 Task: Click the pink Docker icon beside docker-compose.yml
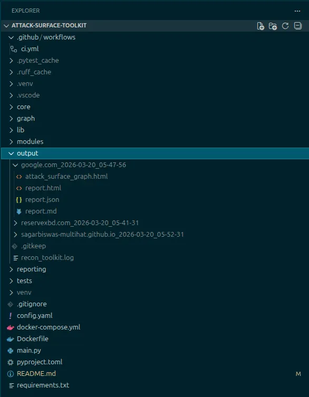click(11, 327)
